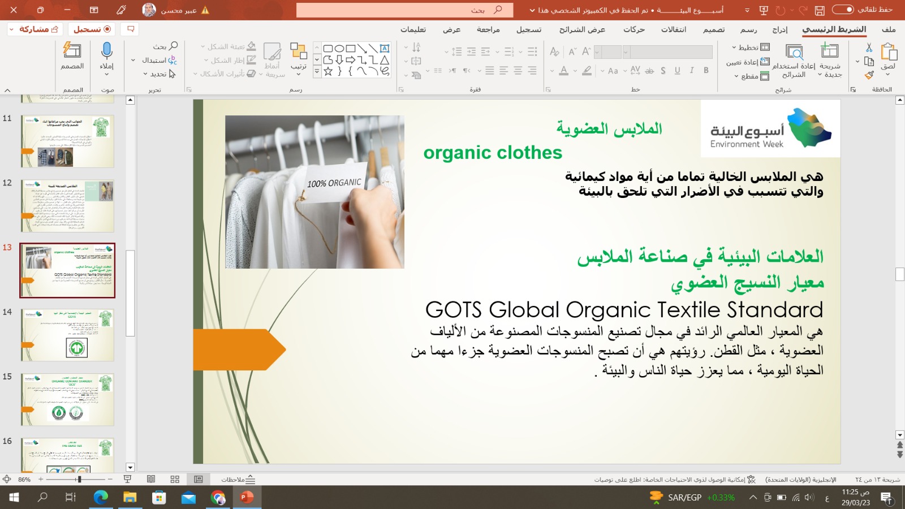Open the Transitions (انتقالات) tab
Viewport: 905px width, 509px height.
pyautogui.click(x=674, y=29)
